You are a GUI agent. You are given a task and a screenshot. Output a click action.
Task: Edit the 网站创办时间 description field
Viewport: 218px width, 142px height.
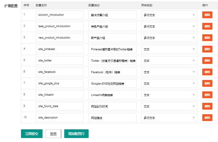[112, 106]
